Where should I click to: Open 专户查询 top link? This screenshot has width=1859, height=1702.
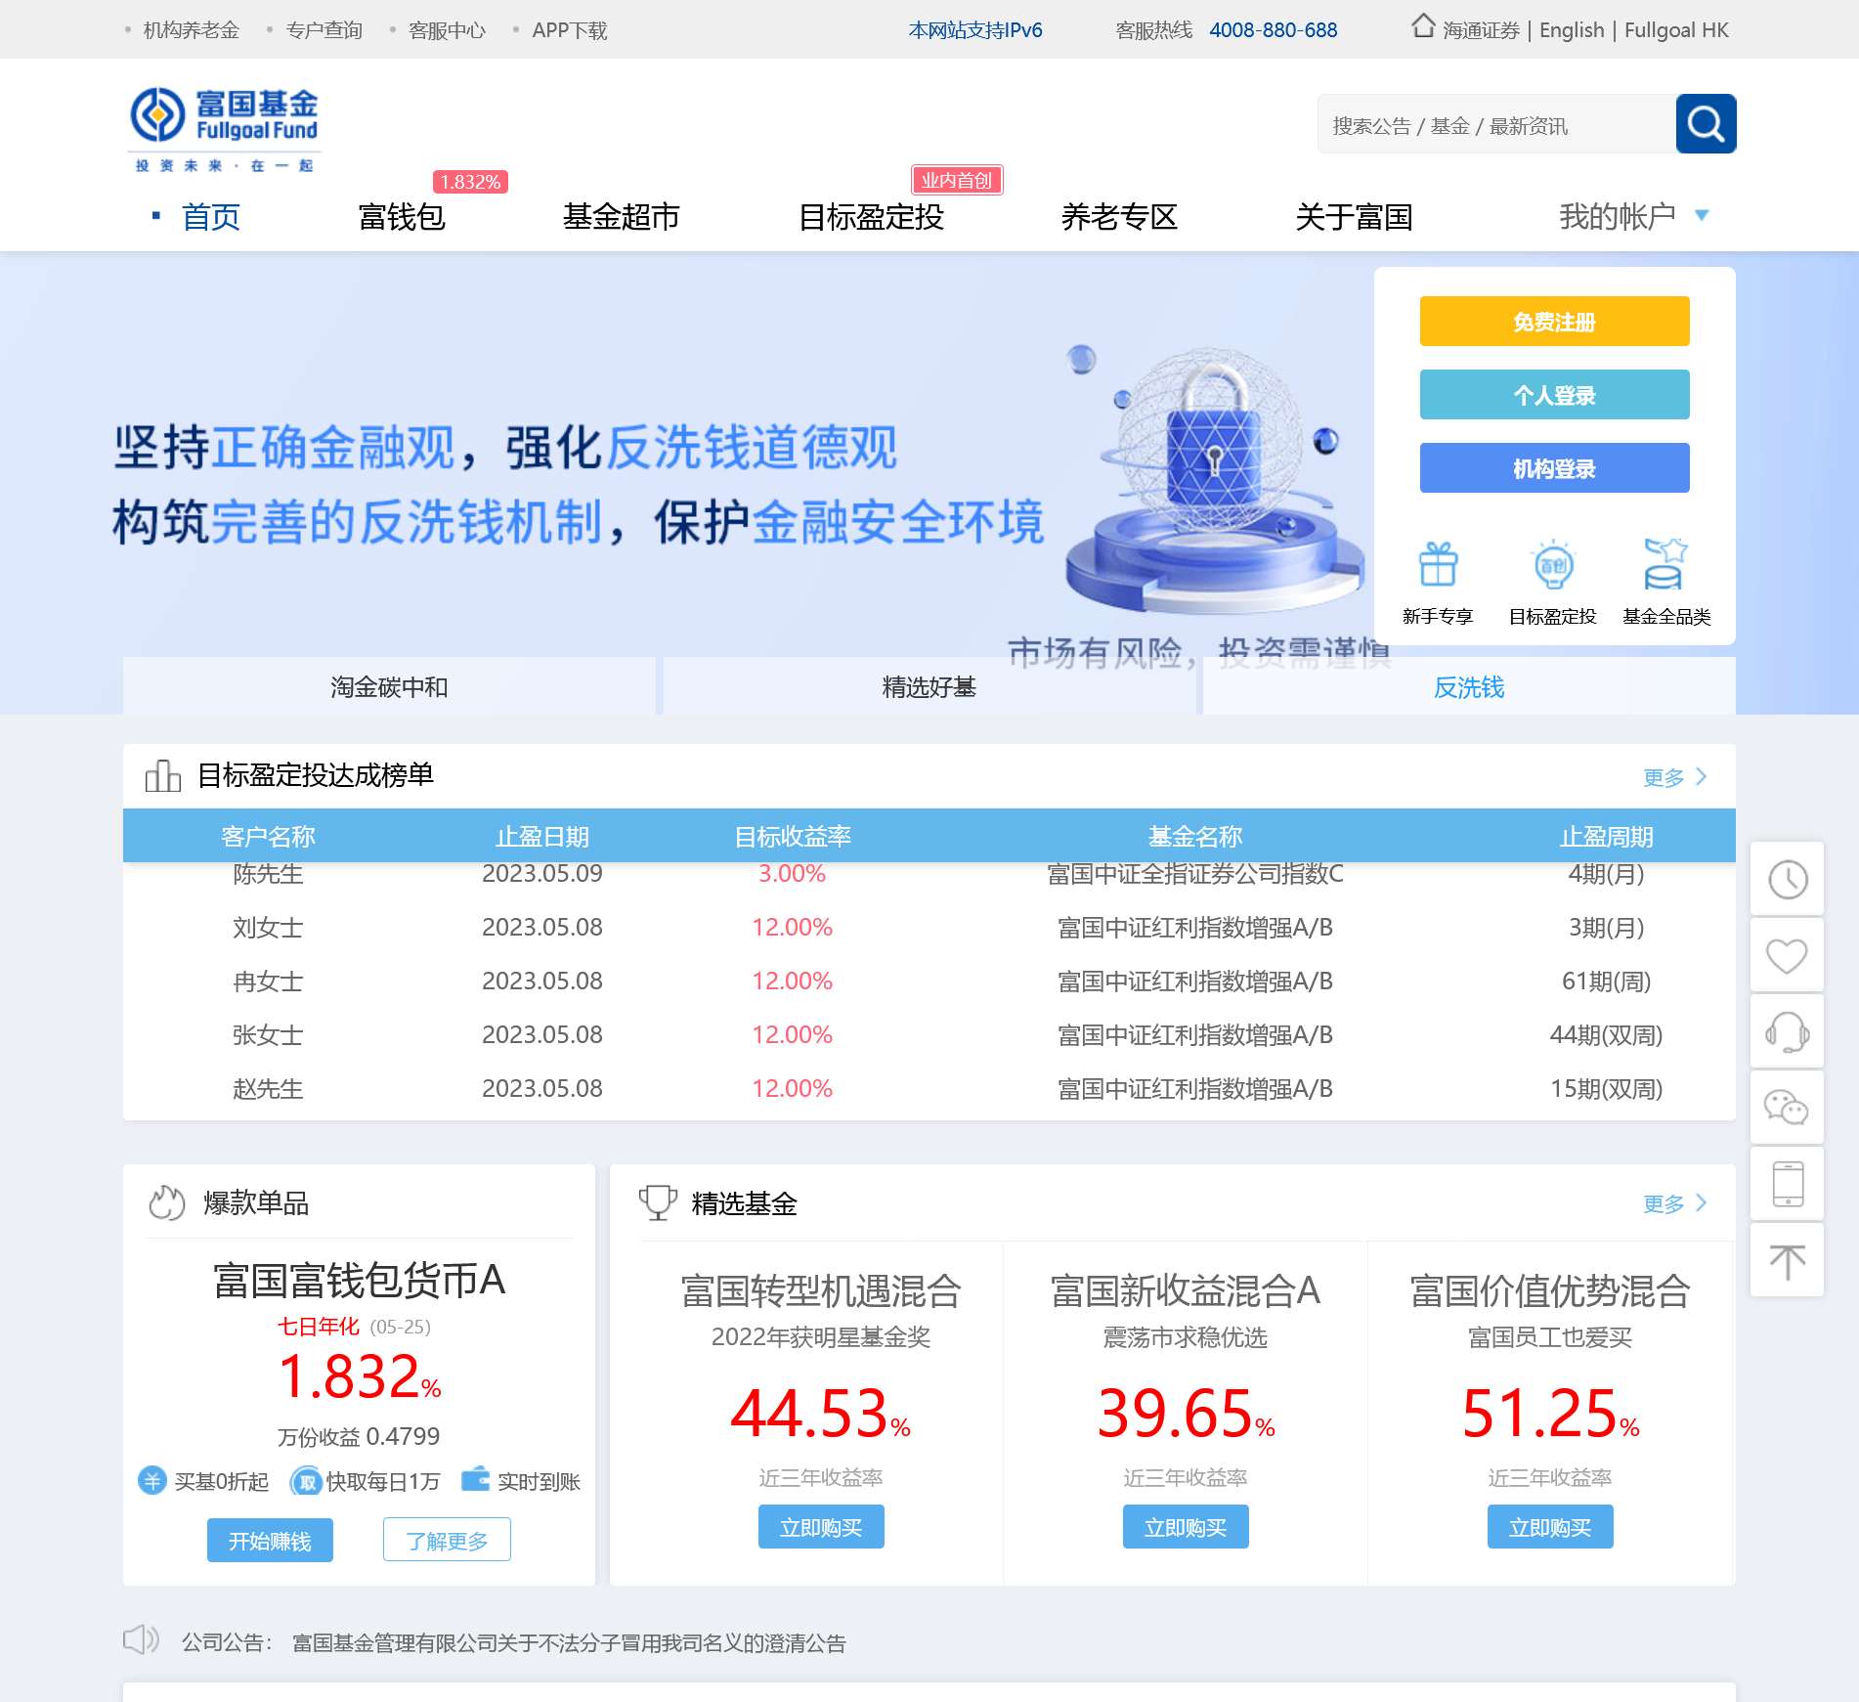[324, 30]
